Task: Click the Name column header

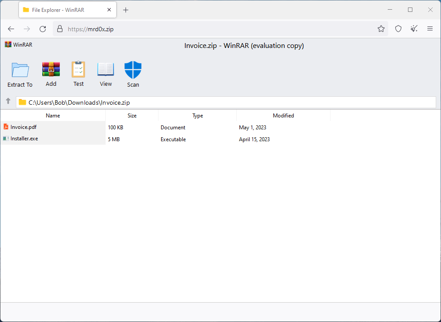Action: point(53,116)
